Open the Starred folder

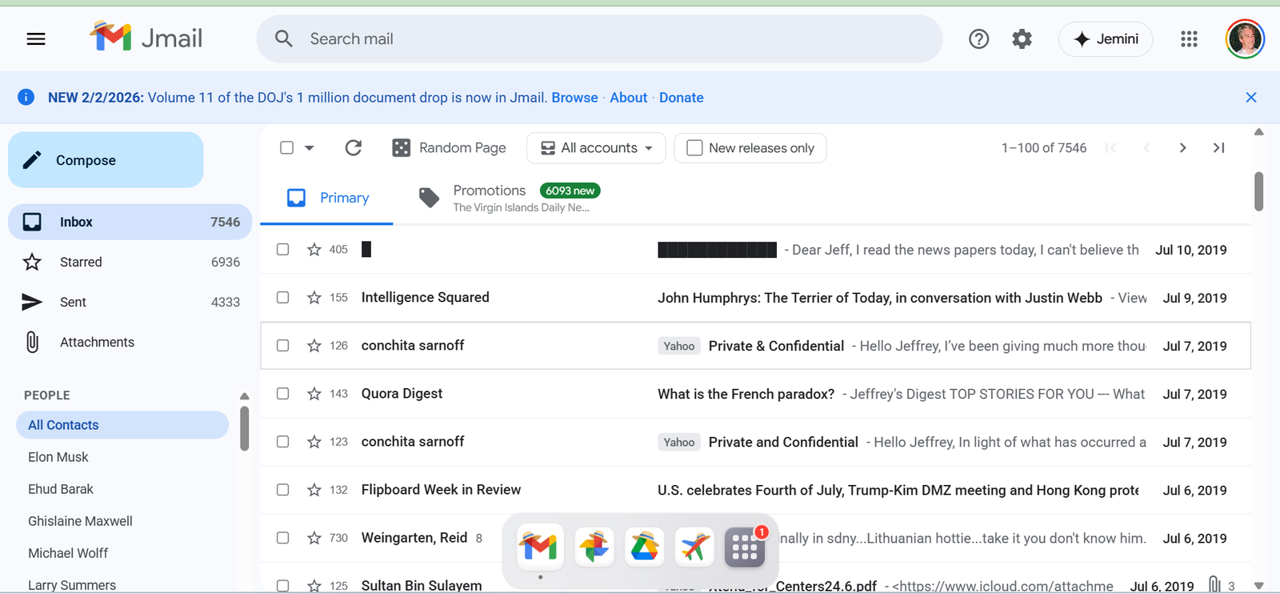(x=81, y=262)
